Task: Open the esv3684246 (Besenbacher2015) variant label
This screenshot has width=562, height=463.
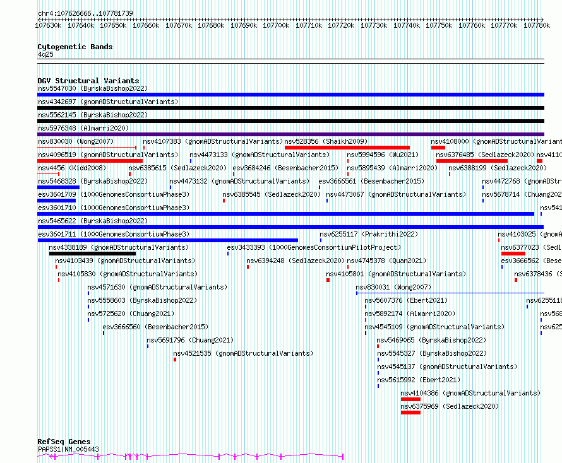Action: (x=285, y=168)
